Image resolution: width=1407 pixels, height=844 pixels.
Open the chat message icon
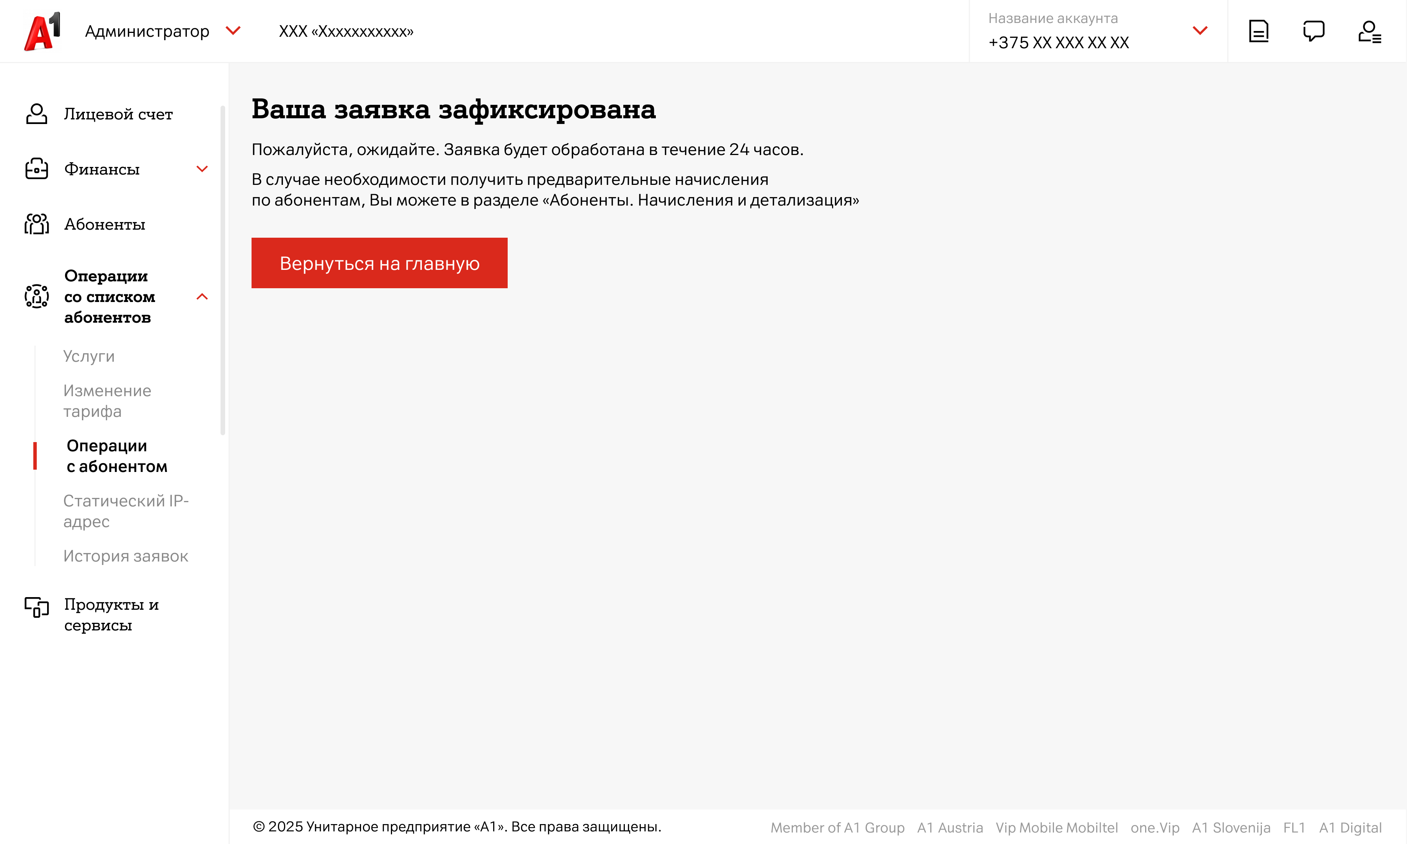coord(1313,31)
